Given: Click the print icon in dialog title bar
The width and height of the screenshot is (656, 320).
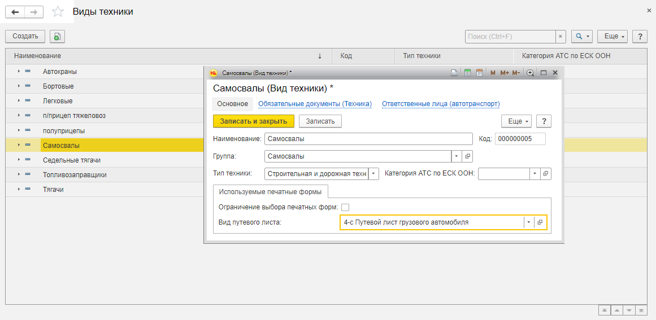Looking at the screenshot, I should coord(454,73).
